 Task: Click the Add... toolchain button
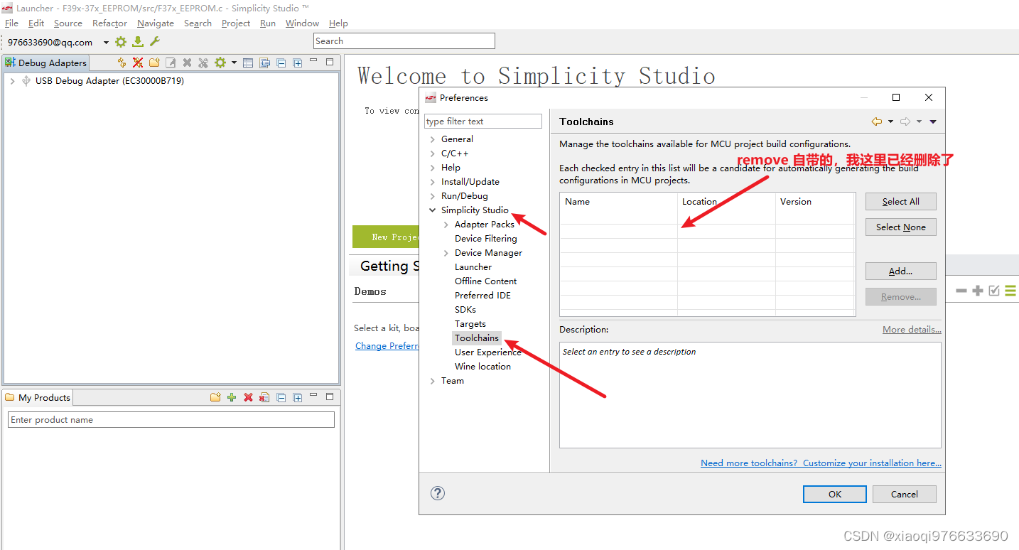click(x=901, y=271)
